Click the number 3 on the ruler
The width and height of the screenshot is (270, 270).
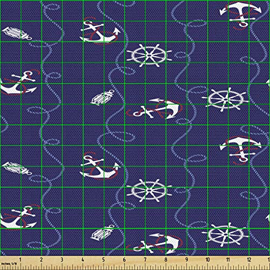click(62, 260)
